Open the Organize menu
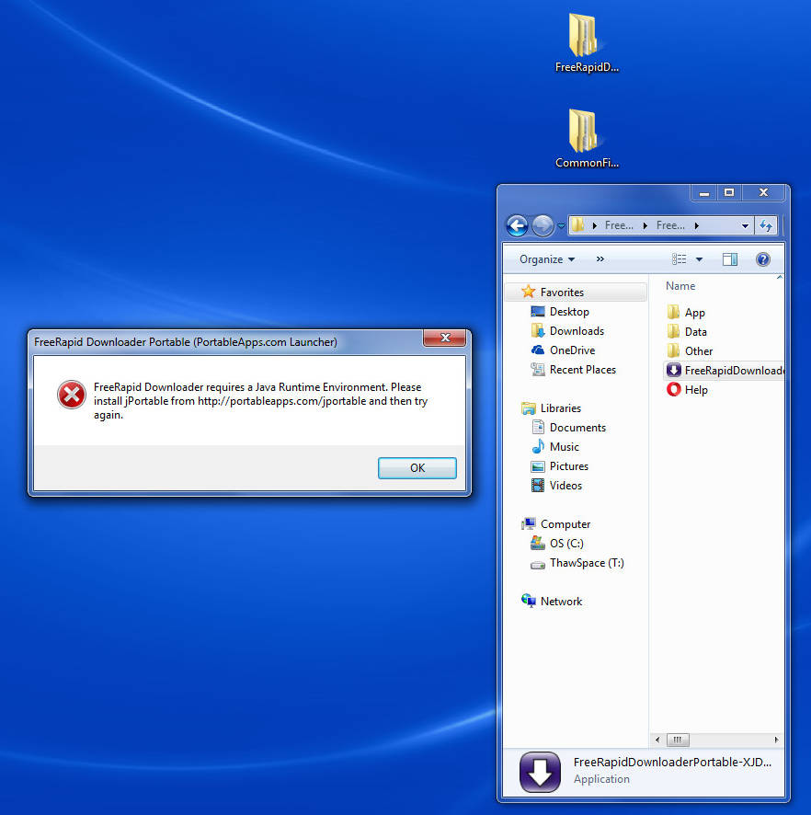Image resolution: width=811 pixels, height=815 pixels. coord(547,259)
